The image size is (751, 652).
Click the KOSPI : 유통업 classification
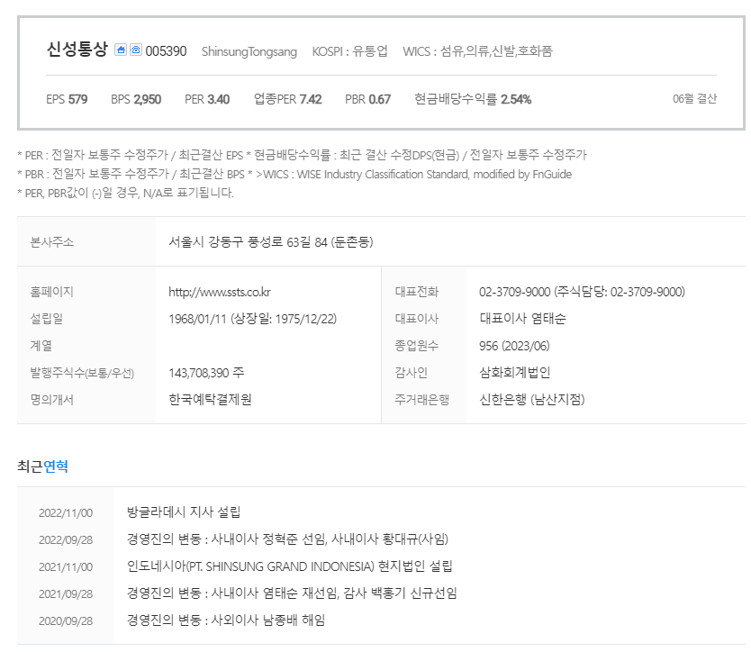(x=349, y=51)
